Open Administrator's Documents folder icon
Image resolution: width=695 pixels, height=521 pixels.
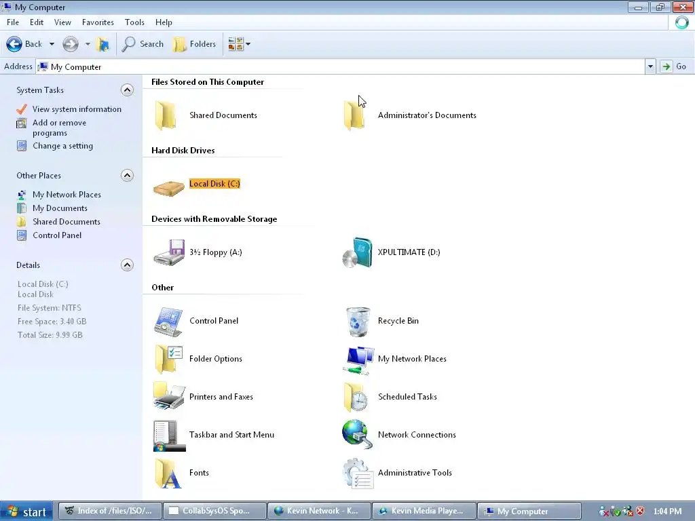coord(354,115)
